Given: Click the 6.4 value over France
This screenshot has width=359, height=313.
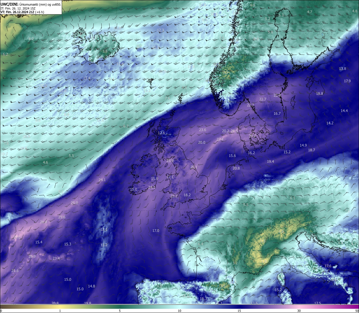Looking at the screenshot, I should coord(201,244).
